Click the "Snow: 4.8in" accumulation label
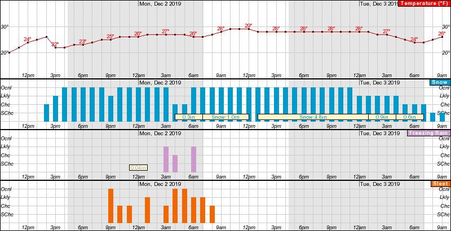 point(312,117)
